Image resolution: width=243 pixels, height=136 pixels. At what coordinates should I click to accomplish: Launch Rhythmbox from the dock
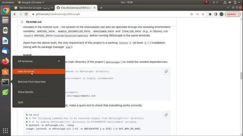click(5, 31)
